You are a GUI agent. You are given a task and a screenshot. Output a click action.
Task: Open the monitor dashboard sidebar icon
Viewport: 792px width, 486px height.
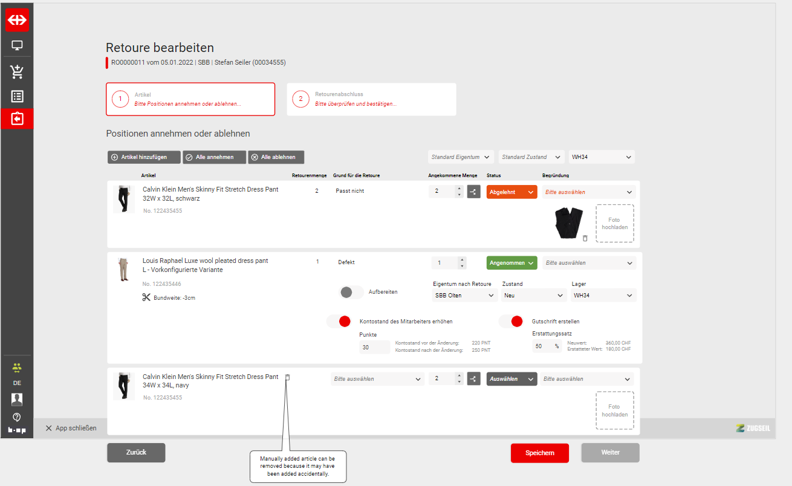pyautogui.click(x=17, y=45)
